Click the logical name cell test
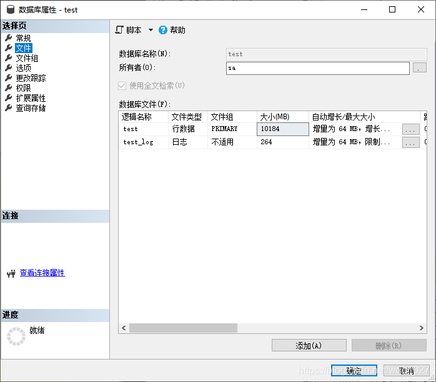The width and height of the screenshot is (436, 382). pyautogui.click(x=143, y=129)
